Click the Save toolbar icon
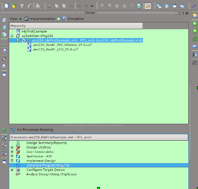The image size is (198, 189). tap(22, 6)
